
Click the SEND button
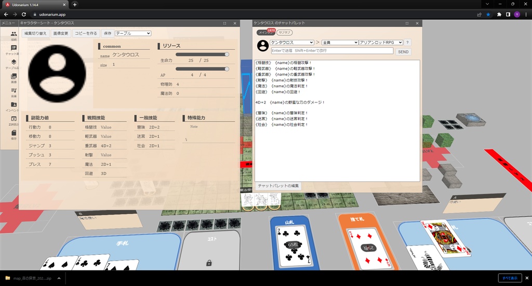coord(403,51)
